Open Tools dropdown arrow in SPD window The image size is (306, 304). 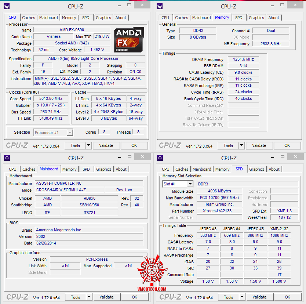click(x=242, y=297)
